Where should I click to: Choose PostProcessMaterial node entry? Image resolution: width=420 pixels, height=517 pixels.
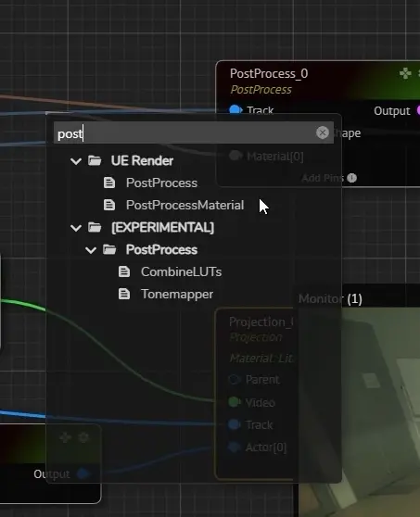[x=185, y=206]
